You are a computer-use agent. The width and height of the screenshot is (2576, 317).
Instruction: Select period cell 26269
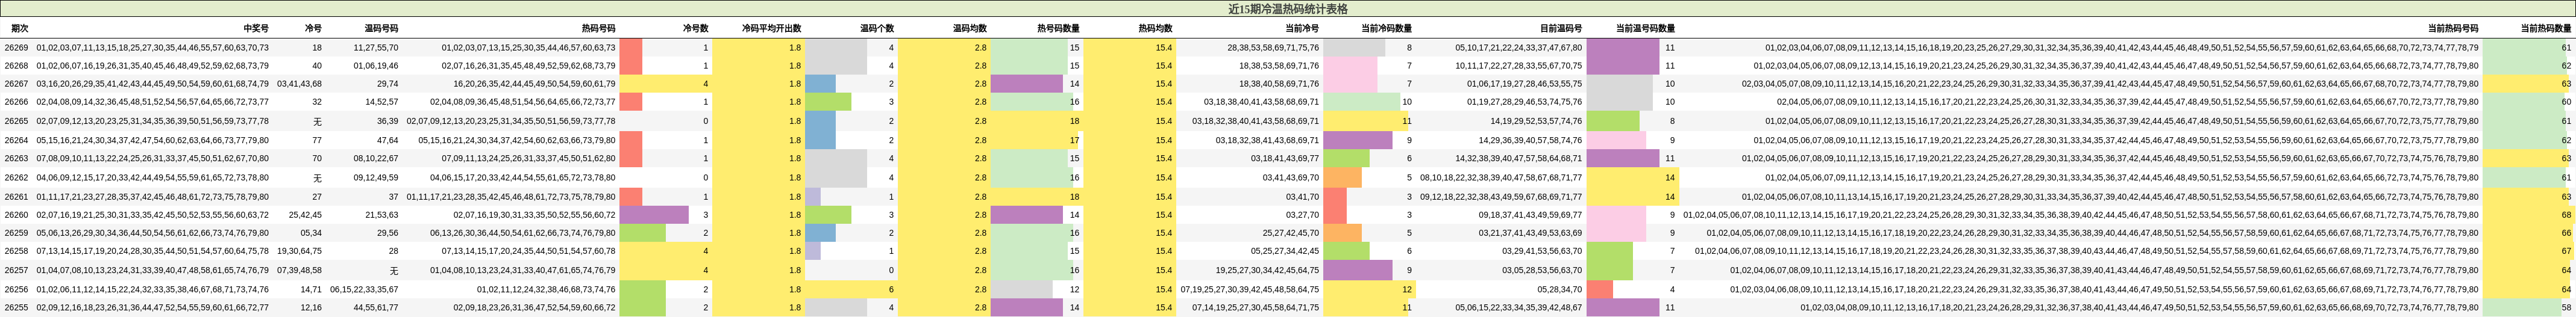pyautogui.click(x=16, y=48)
